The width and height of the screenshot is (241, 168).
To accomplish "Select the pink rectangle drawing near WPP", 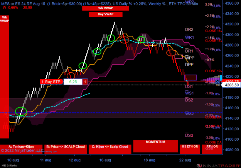I will pyautogui.click(x=179, y=57).
